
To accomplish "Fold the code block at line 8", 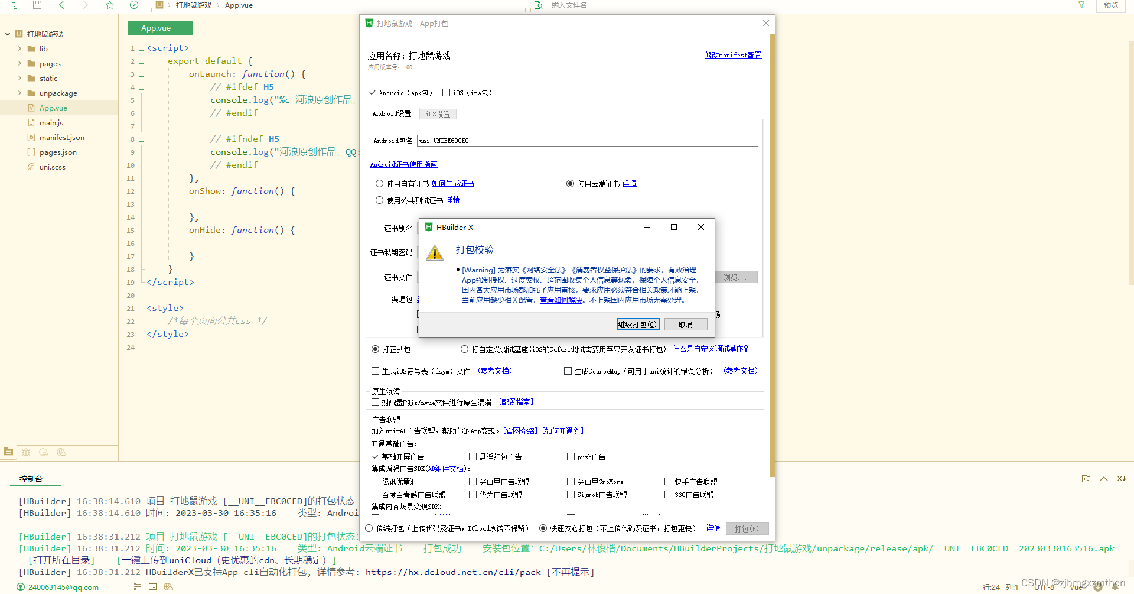I will (x=142, y=139).
